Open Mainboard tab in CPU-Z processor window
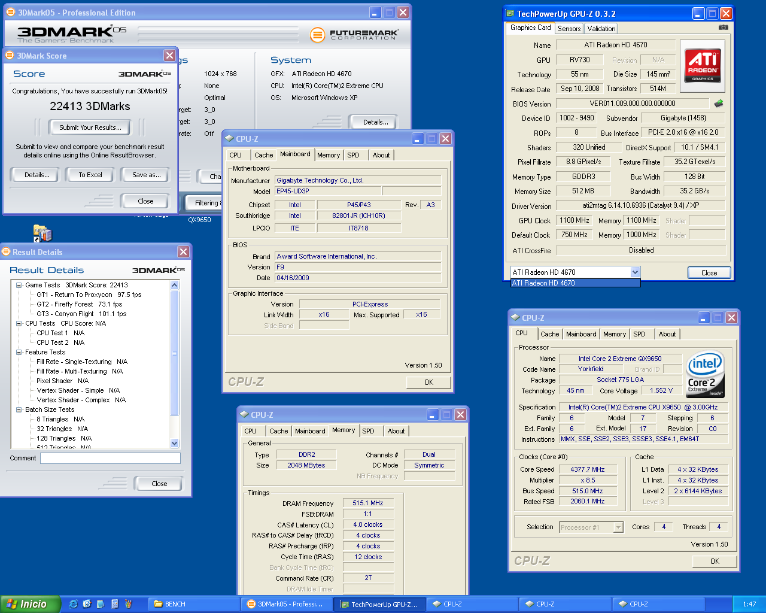This screenshot has height=613, width=766. click(x=581, y=335)
